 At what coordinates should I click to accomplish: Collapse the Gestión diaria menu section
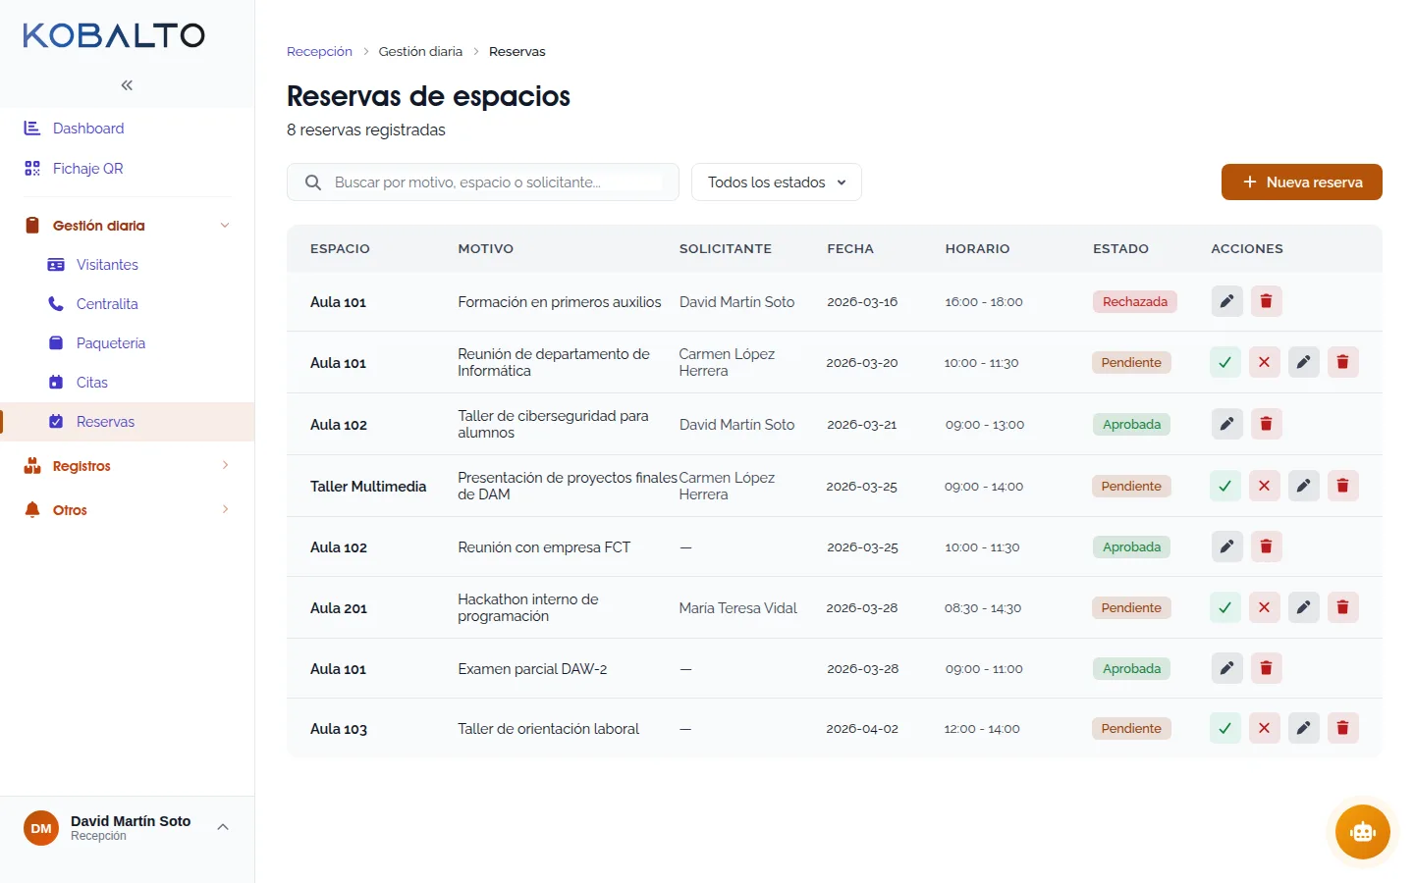(x=127, y=226)
